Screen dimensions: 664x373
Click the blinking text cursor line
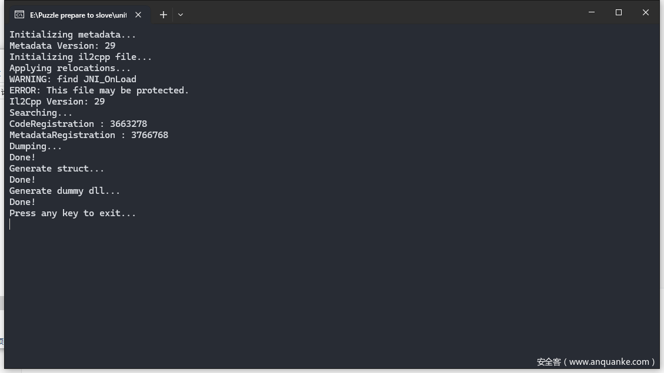point(10,224)
